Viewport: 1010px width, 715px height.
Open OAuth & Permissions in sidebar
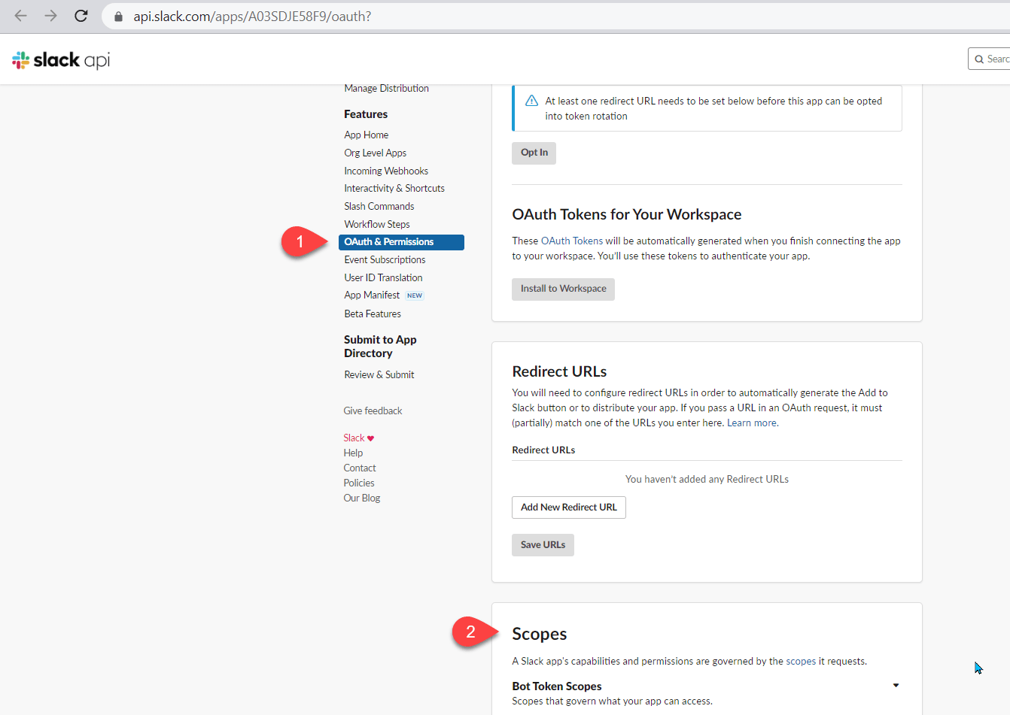coord(401,242)
